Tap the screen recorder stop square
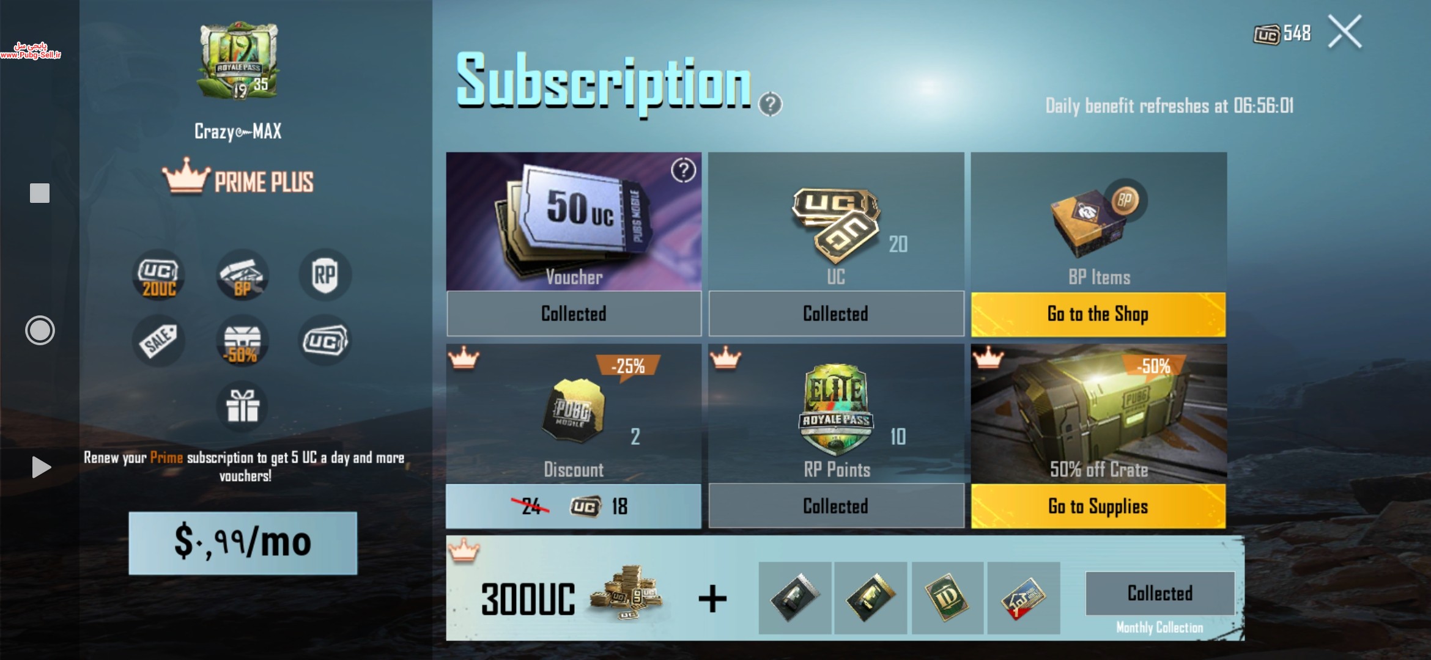The image size is (1431, 660). coord(40,193)
